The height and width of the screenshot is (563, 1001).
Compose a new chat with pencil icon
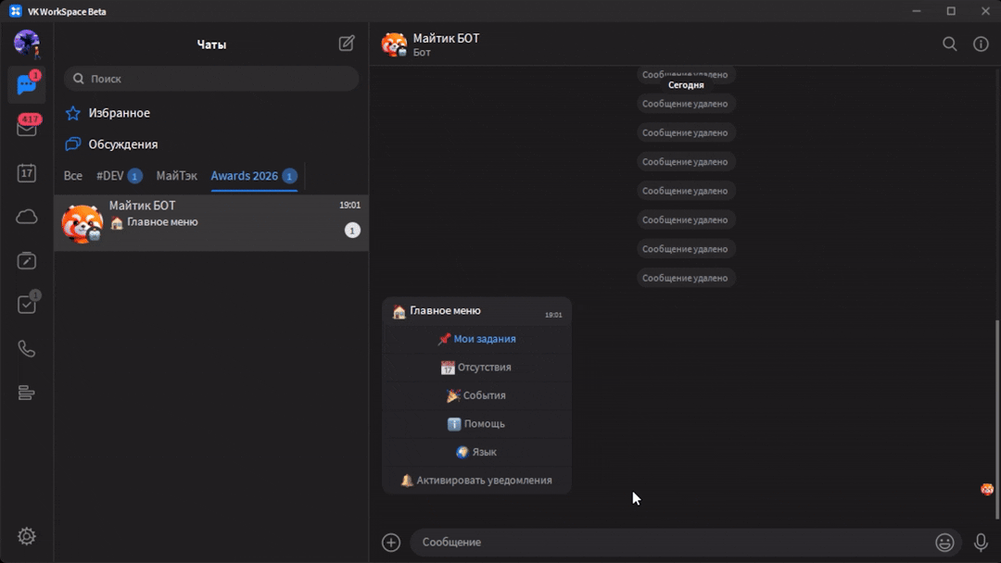pos(347,44)
